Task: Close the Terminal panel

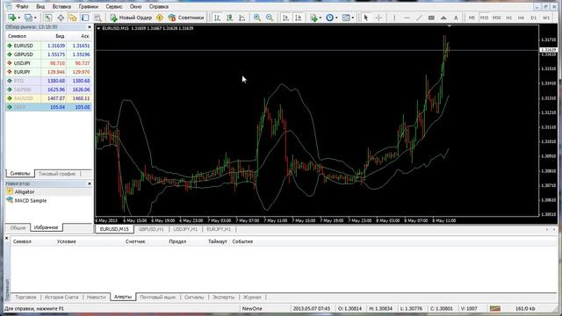Action: pos(6,238)
